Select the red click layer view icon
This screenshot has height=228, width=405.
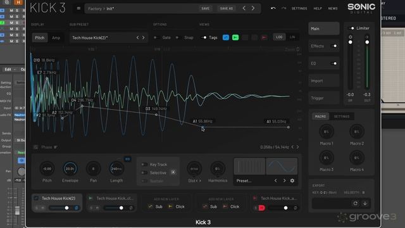click(264, 37)
